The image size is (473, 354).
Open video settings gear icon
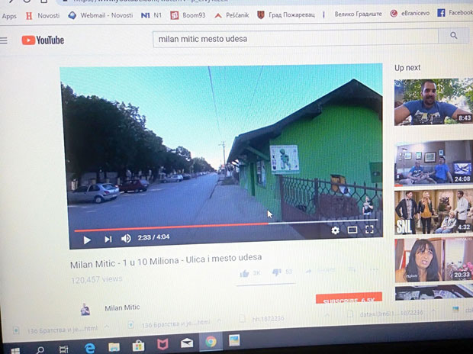tap(335, 230)
